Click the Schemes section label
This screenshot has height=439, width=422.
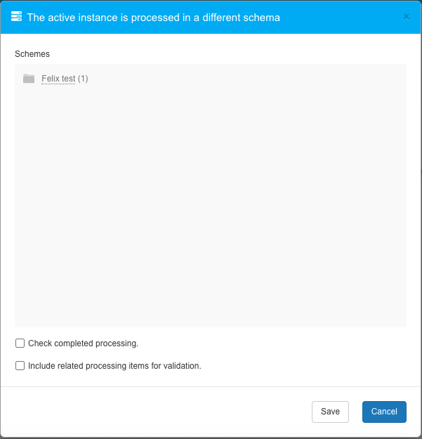(x=32, y=54)
